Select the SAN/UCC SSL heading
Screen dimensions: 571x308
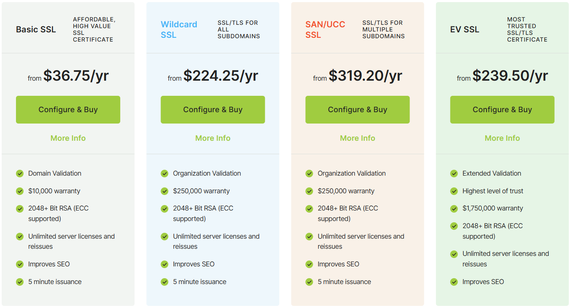click(x=325, y=29)
